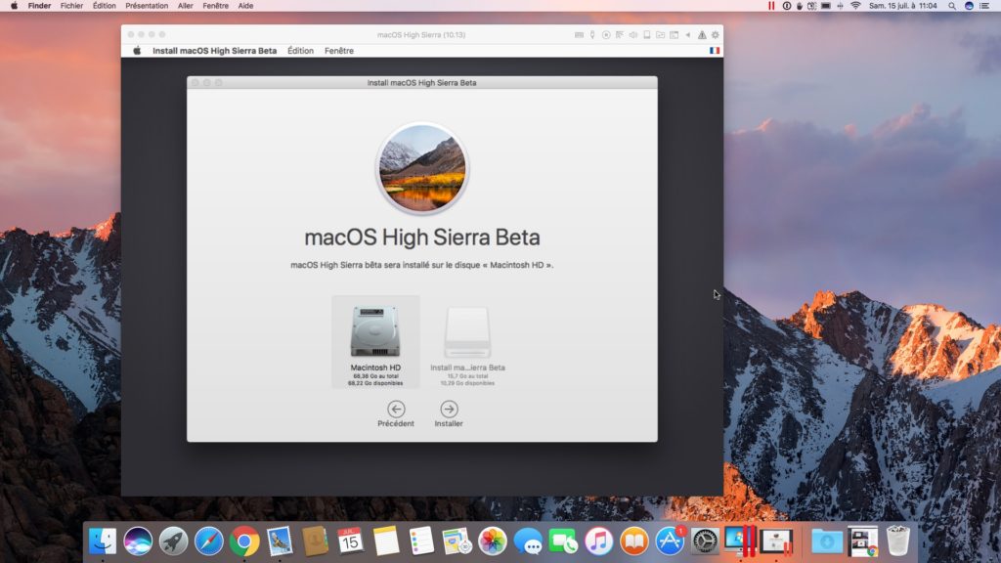Image resolution: width=1001 pixels, height=563 pixels.
Task: Open Reminders from the Dock
Action: tap(421, 541)
